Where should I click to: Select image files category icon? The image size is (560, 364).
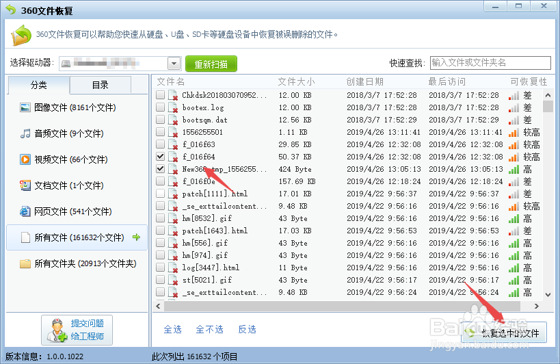[25, 107]
